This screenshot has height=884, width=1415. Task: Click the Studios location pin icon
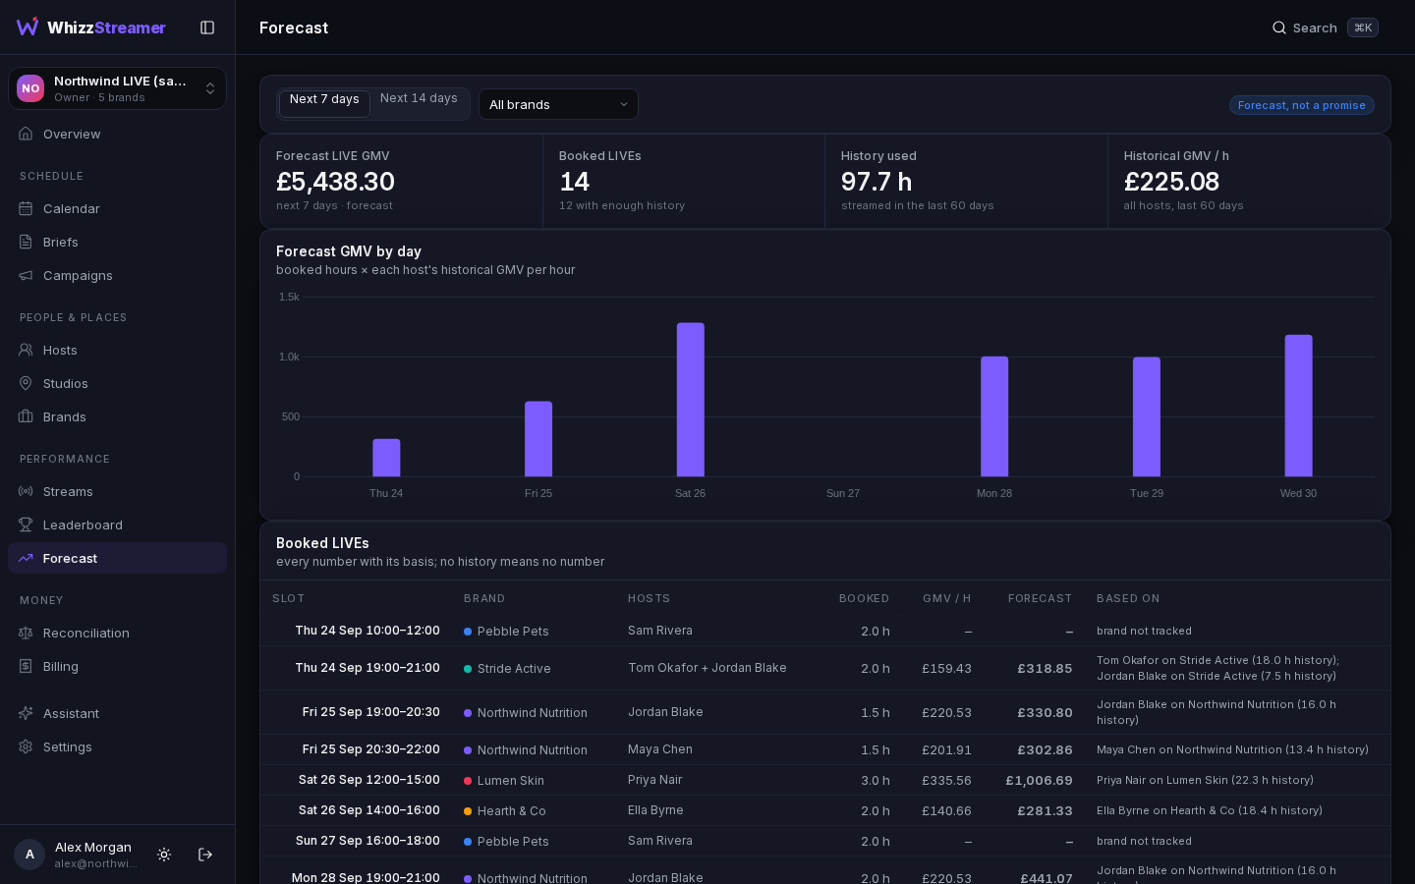point(26,383)
